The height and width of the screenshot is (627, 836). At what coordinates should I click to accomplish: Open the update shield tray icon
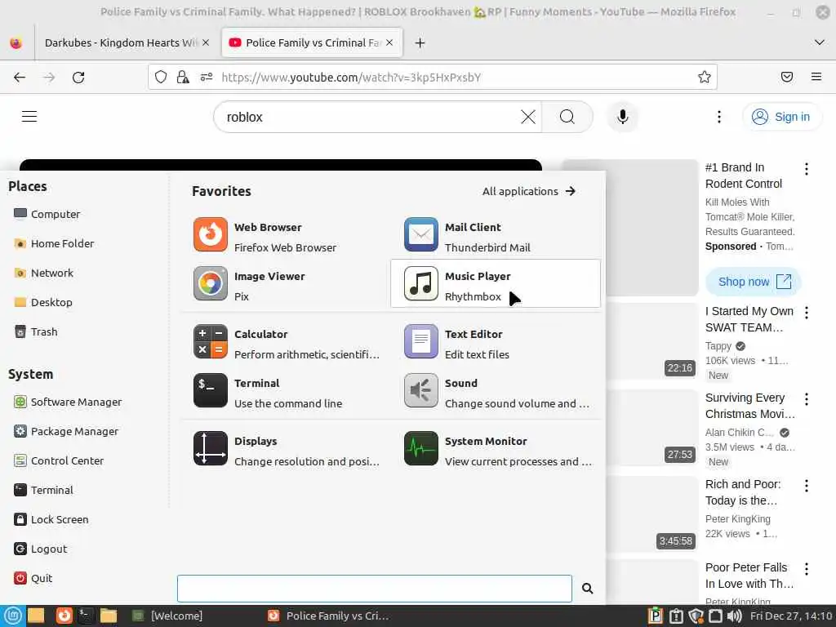click(696, 616)
